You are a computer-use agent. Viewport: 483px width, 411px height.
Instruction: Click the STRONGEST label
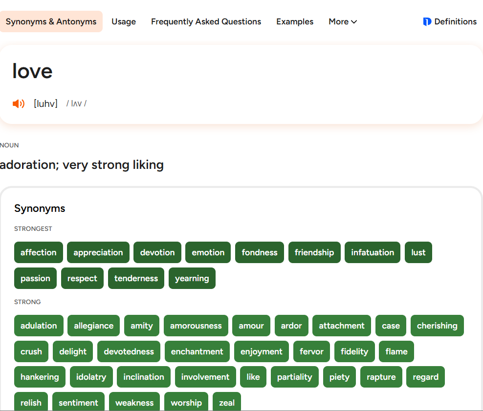coord(33,228)
